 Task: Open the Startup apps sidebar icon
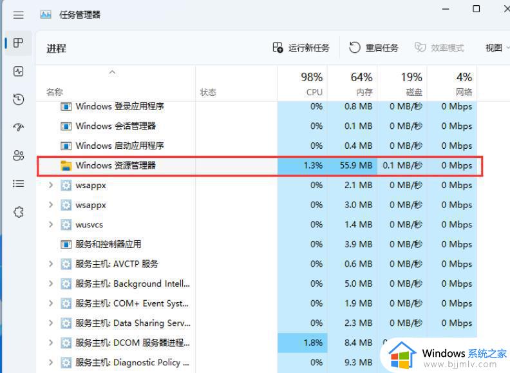point(18,127)
